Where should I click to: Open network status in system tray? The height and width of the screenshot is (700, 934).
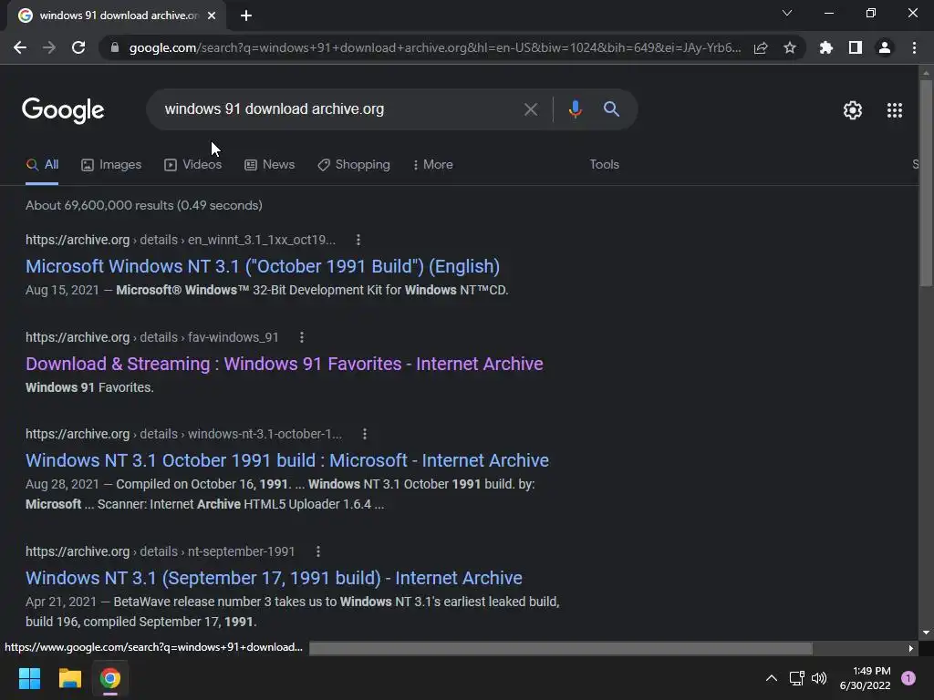click(x=796, y=678)
